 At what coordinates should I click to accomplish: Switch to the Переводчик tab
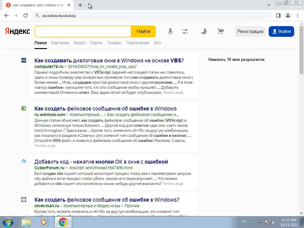pos(138,43)
